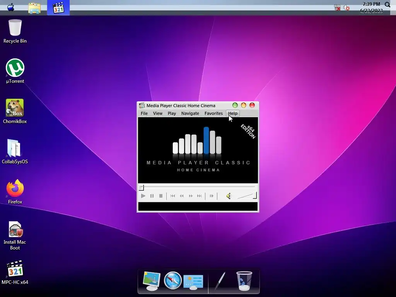Select the CollabSysOS folder icon
Image resolution: width=396 pixels, height=297 pixels.
[15, 152]
